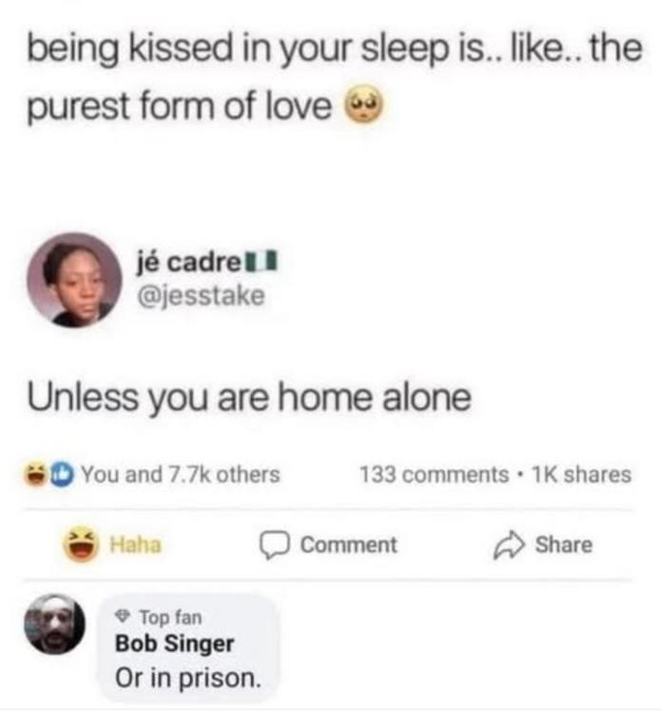The height and width of the screenshot is (714, 661).
Task: Click the Comment speech bubble icon
Action: [274, 545]
